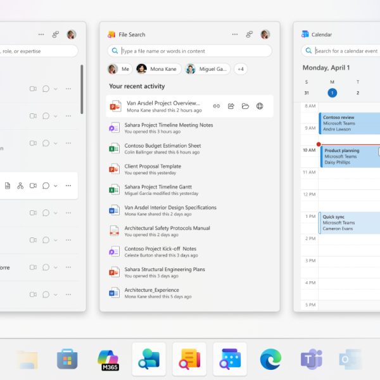The height and width of the screenshot is (380, 380).
Task: Open Van Arsdel Project Overview in browser
Action: pyautogui.click(x=260, y=106)
